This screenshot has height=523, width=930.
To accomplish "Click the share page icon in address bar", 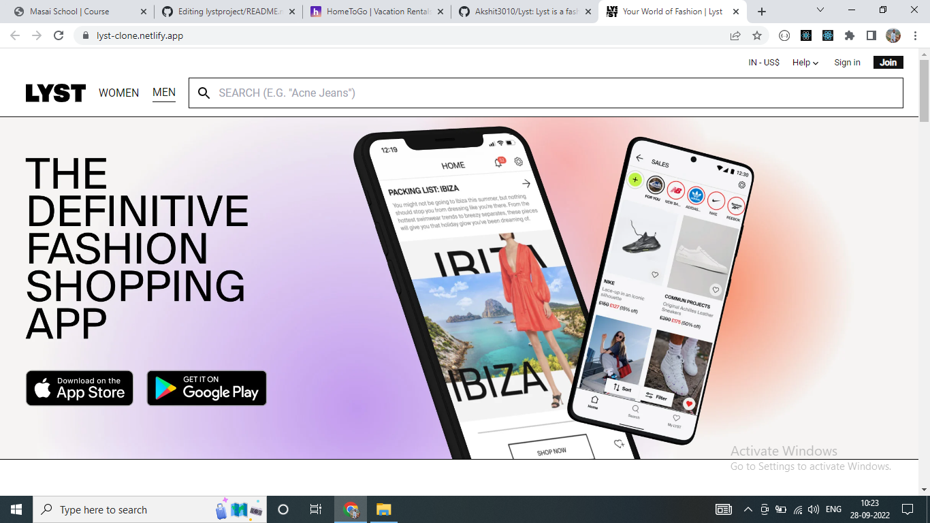I will [735, 35].
